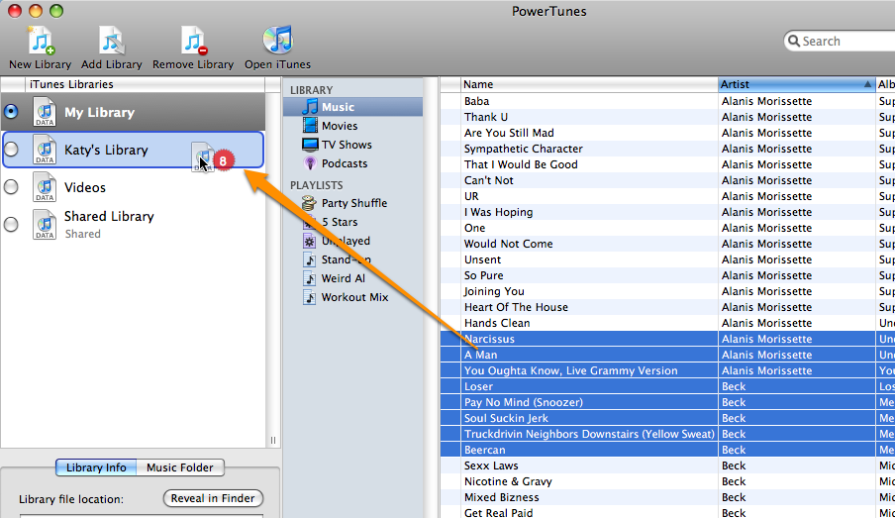This screenshot has height=518, width=895.
Task: Open the Party Shuffle playlist
Action: pyautogui.click(x=353, y=203)
